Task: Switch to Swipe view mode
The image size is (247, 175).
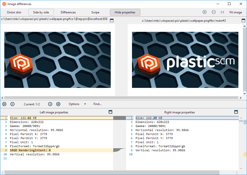Action: [95, 12]
